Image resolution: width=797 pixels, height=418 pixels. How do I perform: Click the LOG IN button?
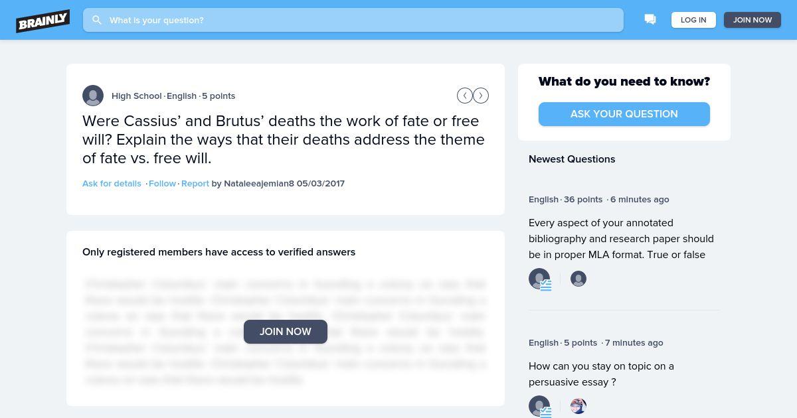click(x=693, y=20)
